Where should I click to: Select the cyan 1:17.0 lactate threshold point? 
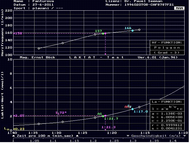pyautogui.click(x=132, y=109)
